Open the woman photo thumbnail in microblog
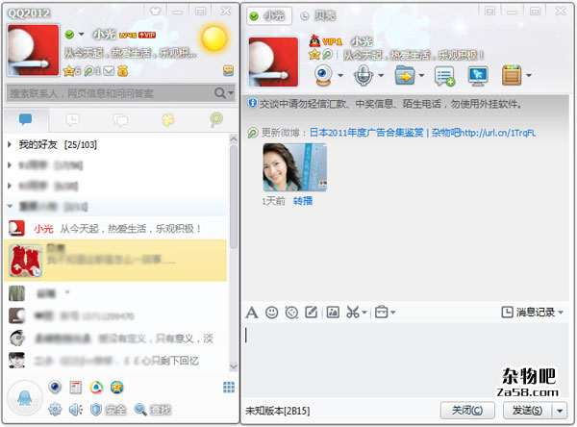Image resolution: width=577 pixels, height=427 pixels. (295, 167)
